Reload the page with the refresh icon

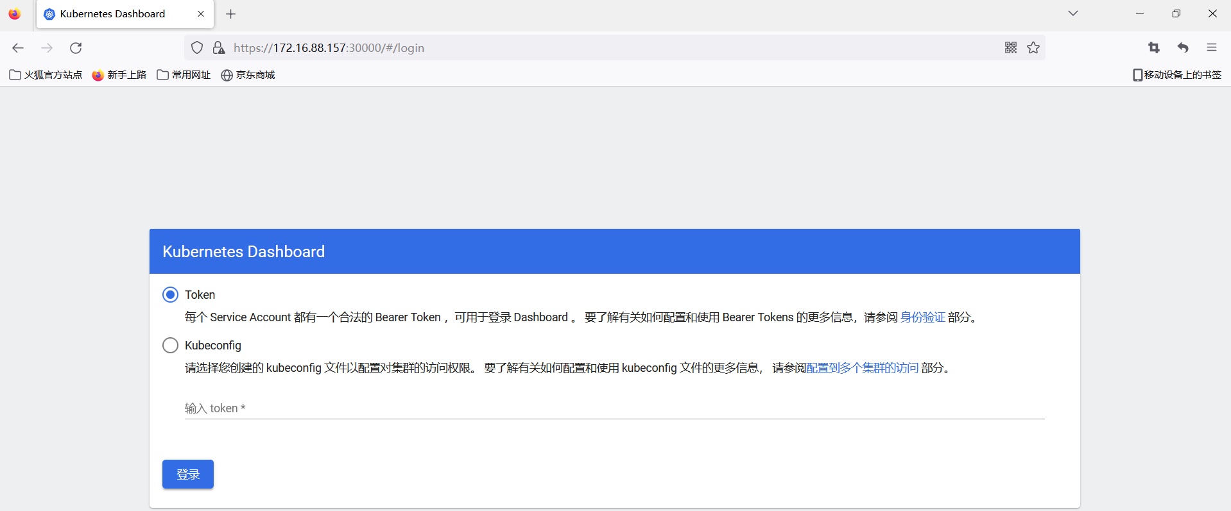(x=76, y=47)
